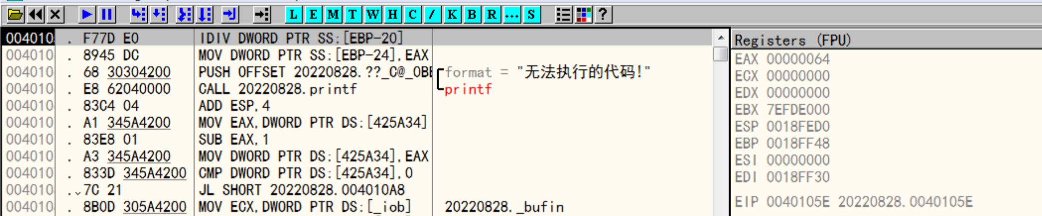The height and width of the screenshot is (216, 1042).
Task: Open appearance options colored grid icon
Action: click(583, 14)
